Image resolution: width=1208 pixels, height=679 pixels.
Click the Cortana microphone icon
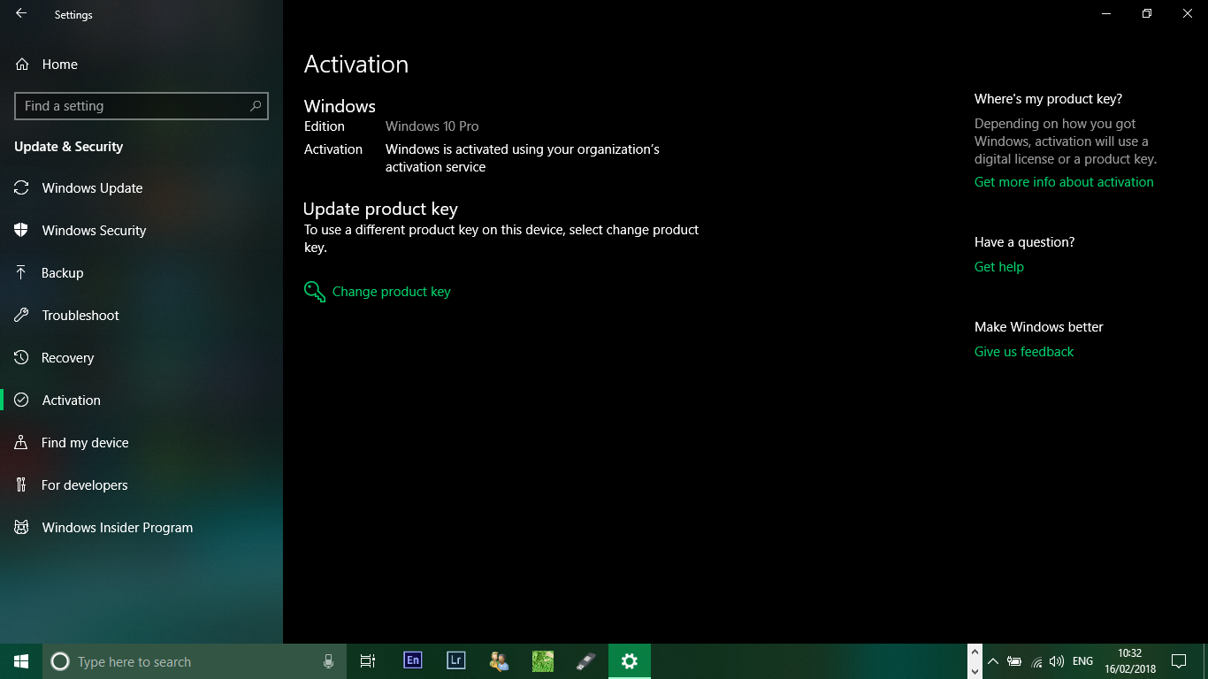328,661
